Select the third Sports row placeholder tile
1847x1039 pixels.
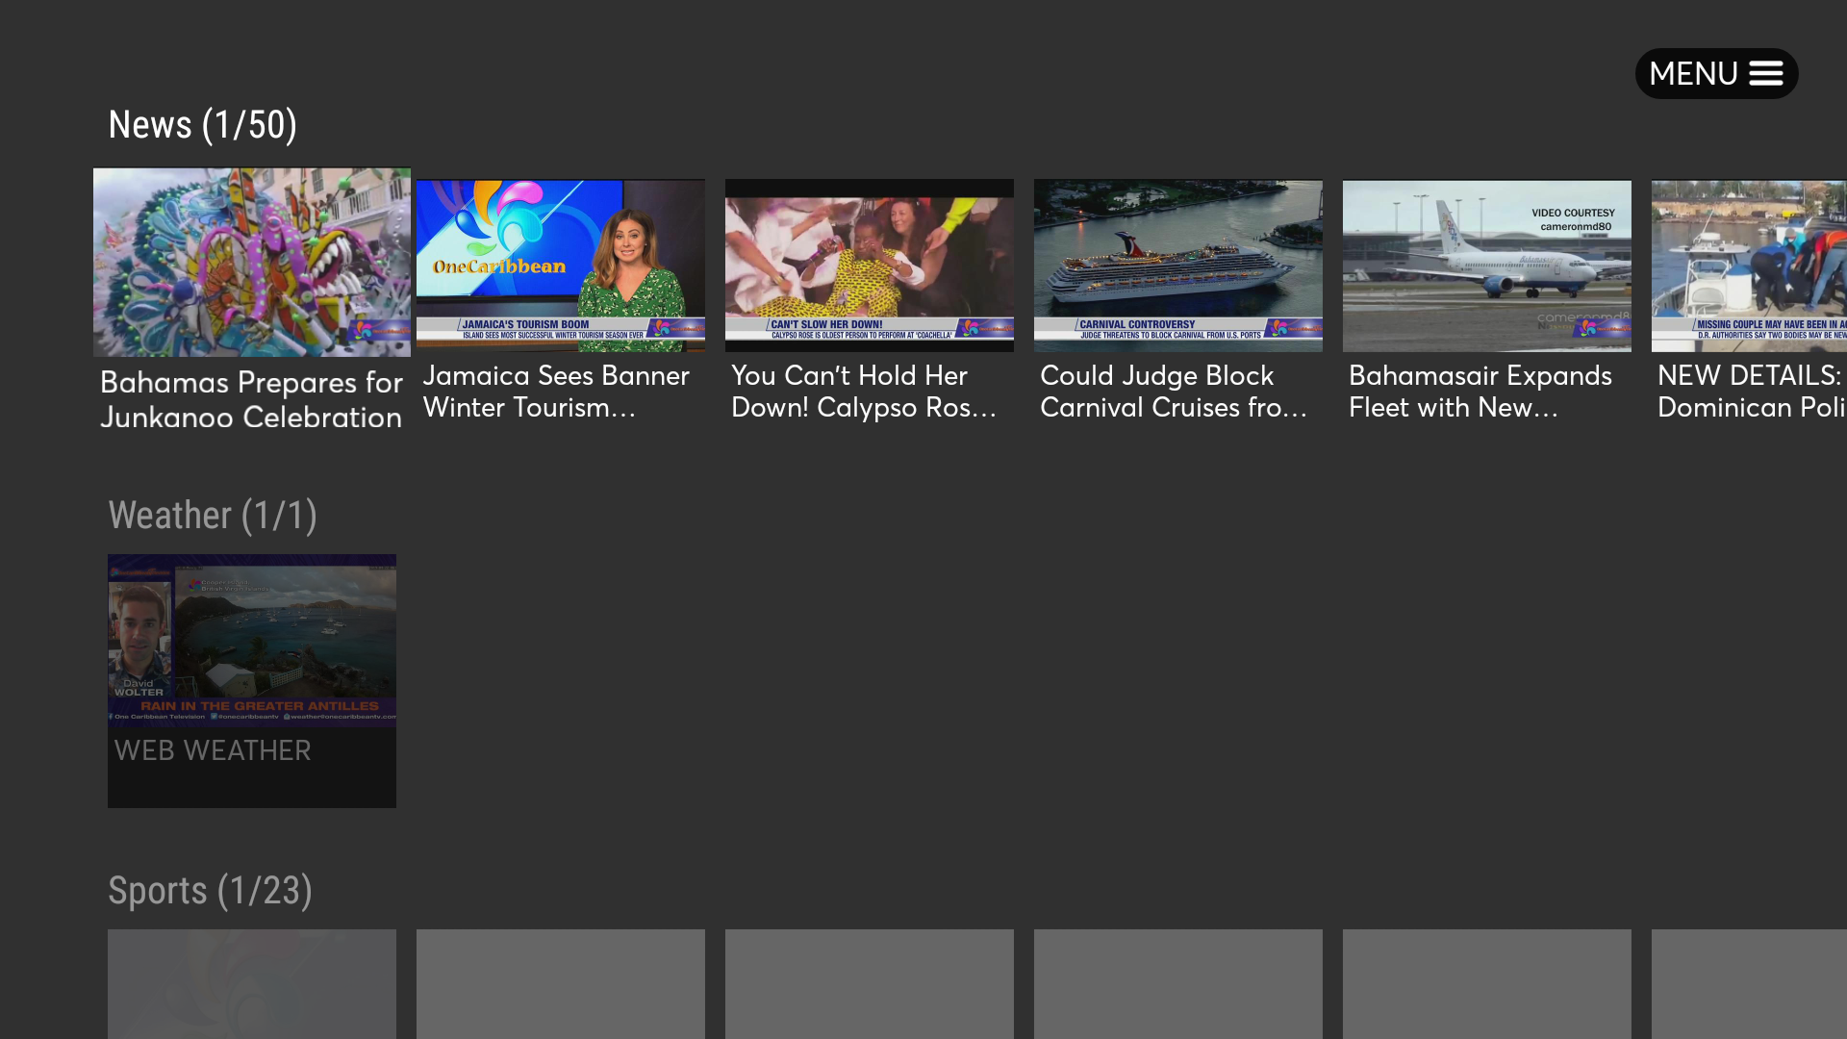tap(869, 983)
